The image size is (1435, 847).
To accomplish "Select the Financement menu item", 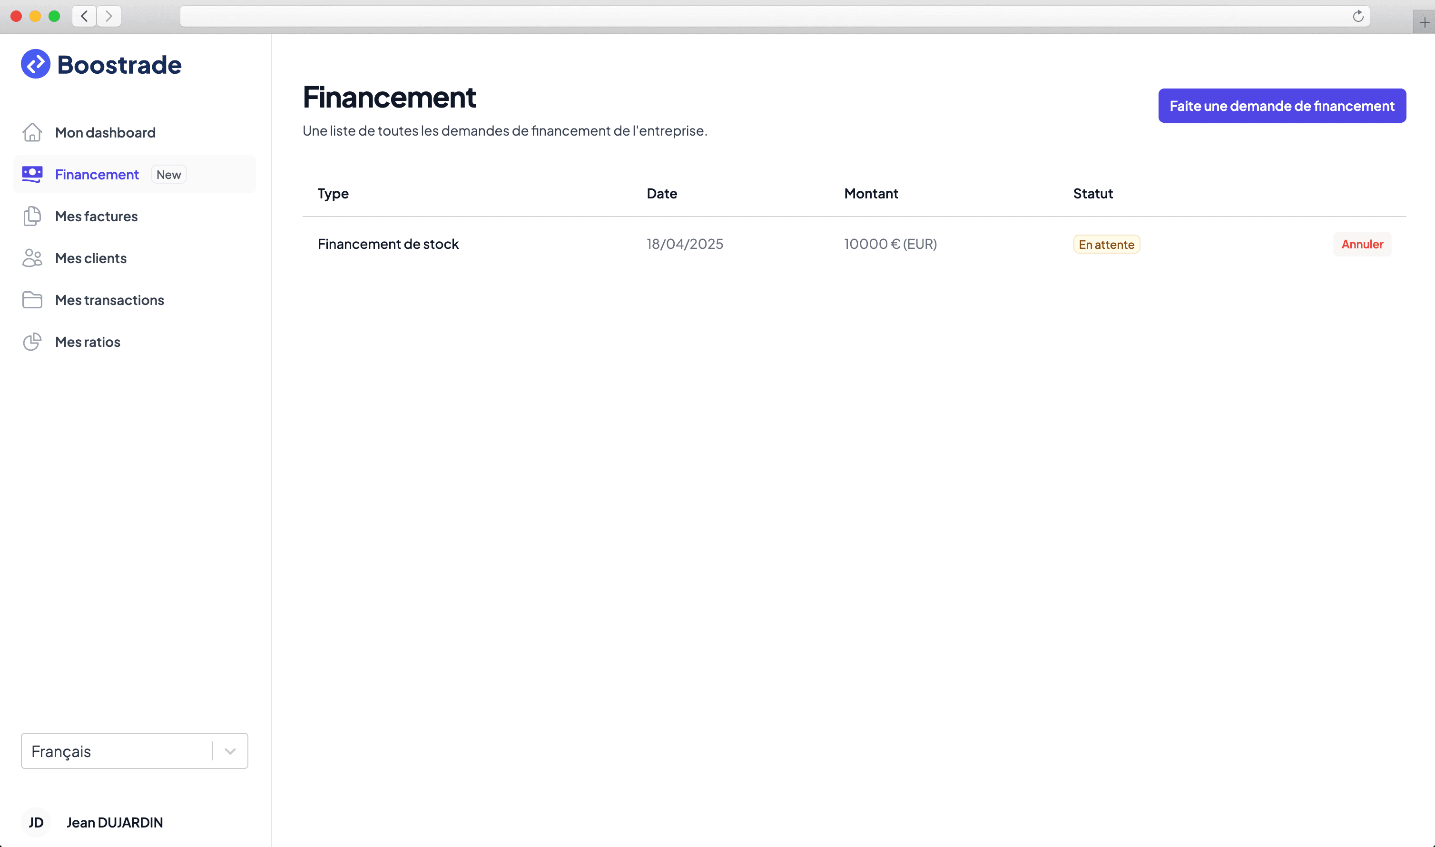I will 134,174.
